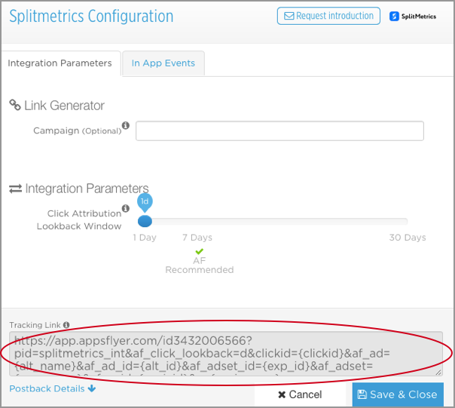Click the Integration Parameters arrows icon
This screenshot has width=455, height=408.
coord(15,189)
